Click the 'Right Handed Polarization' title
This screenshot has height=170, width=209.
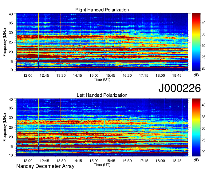[102, 10]
